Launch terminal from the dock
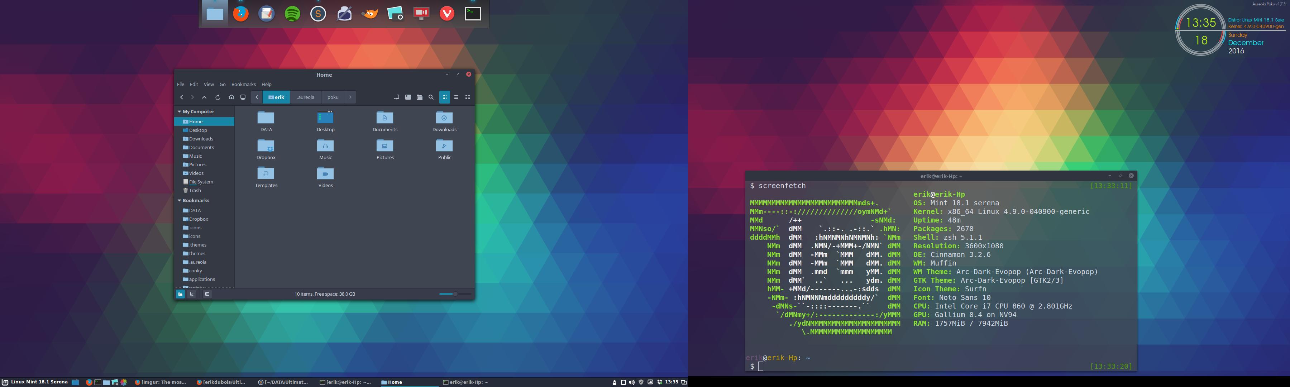Image resolution: width=1290 pixels, height=387 pixels. click(x=473, y=14)
